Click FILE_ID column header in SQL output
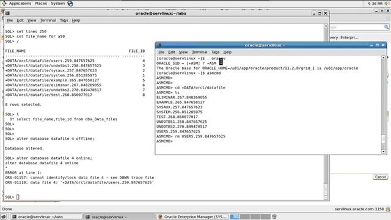Viewport: 391px width, 220px height. [x=137, y=51]
